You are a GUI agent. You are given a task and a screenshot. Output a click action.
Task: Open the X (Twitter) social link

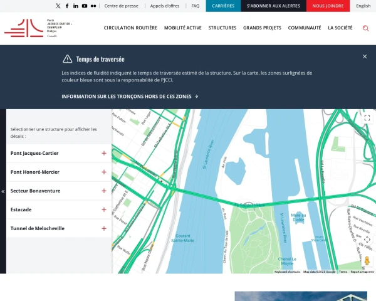pyautogui.click(x=58, y=6)
